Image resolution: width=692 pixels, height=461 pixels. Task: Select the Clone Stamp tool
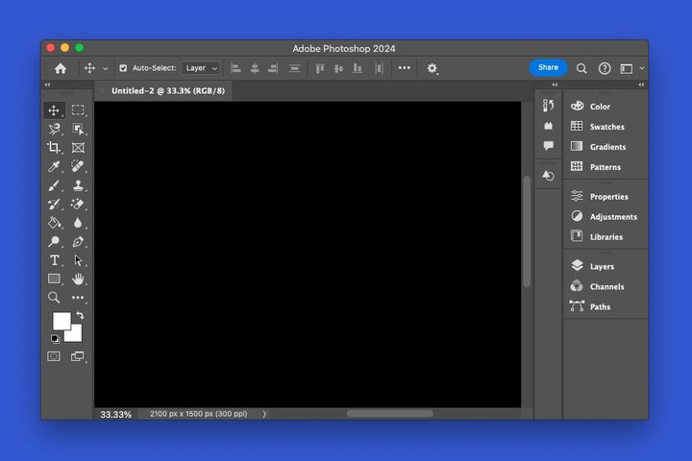[78, 185]
